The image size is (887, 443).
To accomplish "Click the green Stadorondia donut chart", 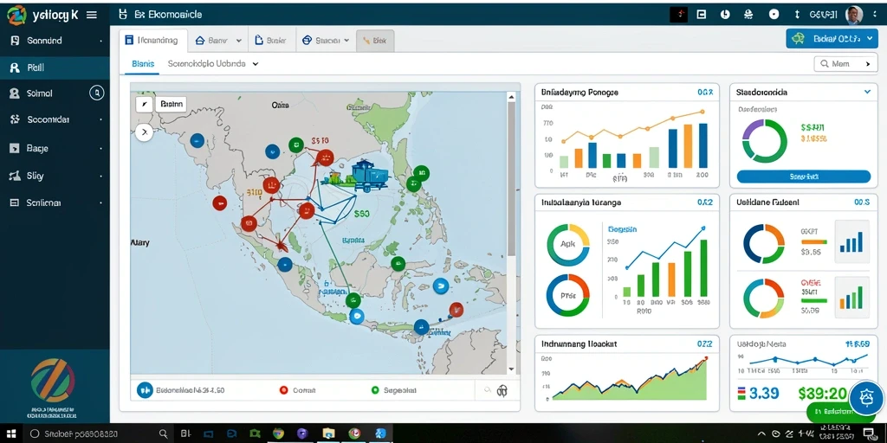I will point(764,141).
